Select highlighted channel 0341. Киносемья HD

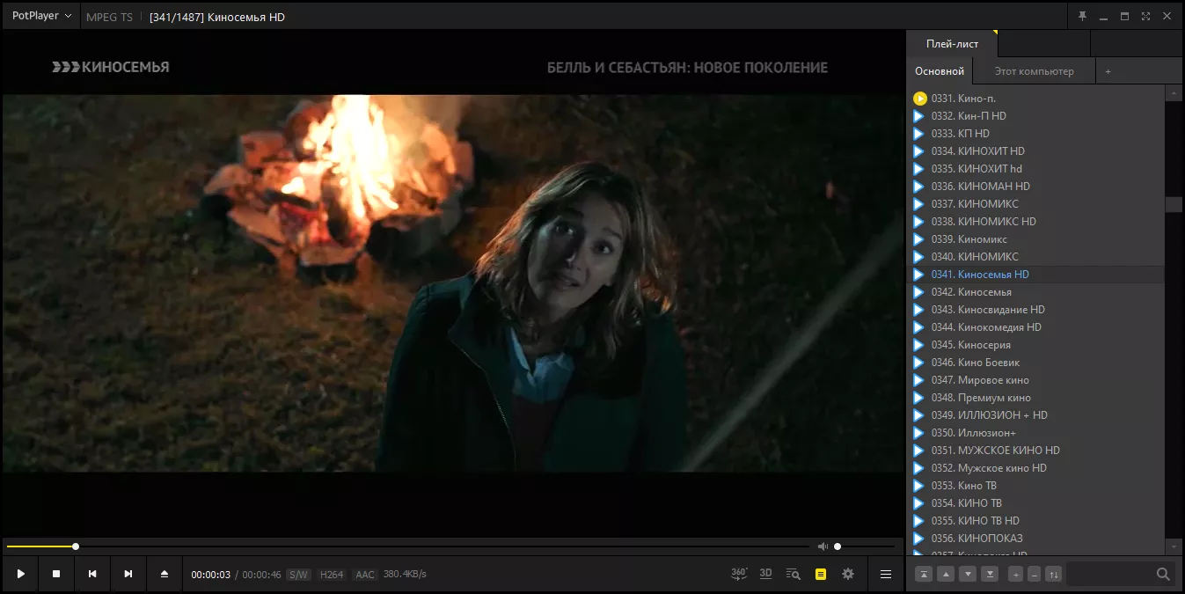coord(1035,275)
